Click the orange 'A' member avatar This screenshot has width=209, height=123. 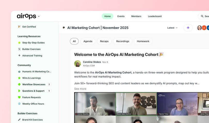click(204, 28)
